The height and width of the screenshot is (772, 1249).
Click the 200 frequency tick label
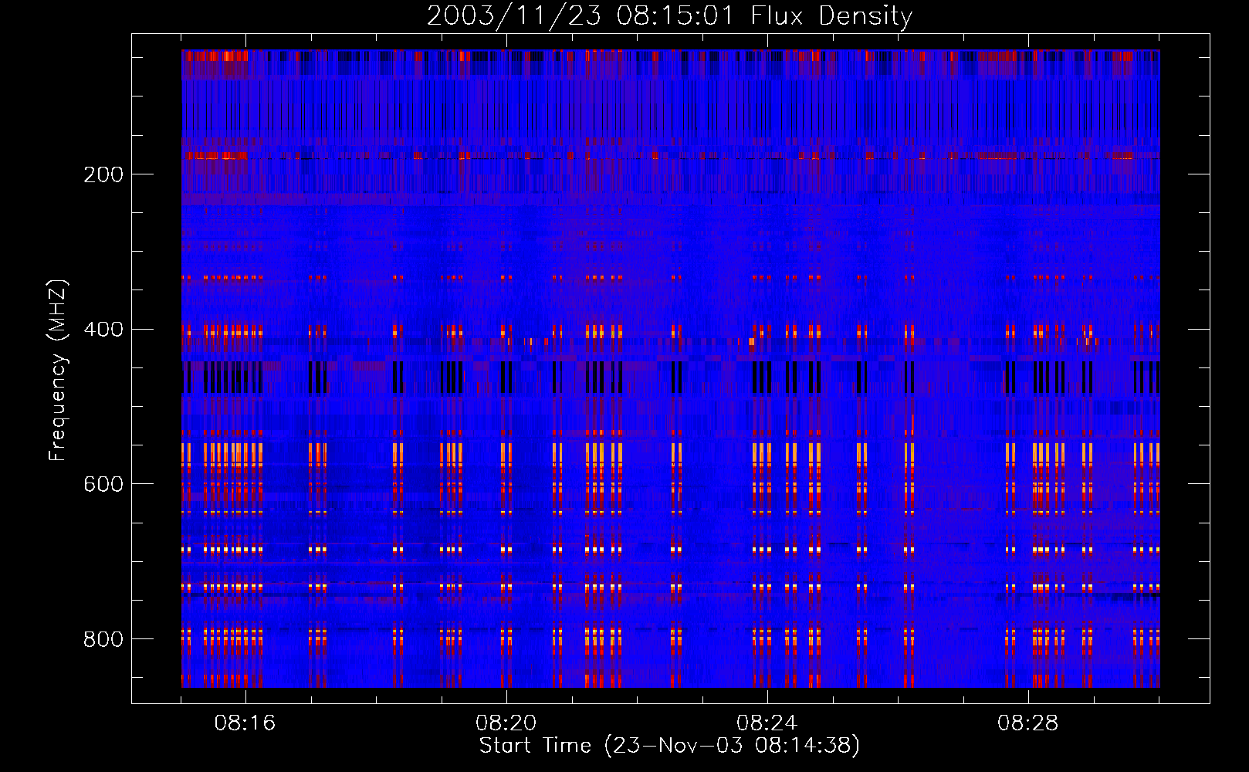pos(103,174)
